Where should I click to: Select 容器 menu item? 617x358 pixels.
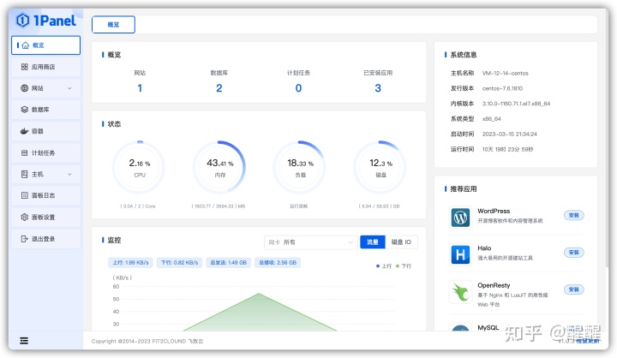(x=45, y=131)
